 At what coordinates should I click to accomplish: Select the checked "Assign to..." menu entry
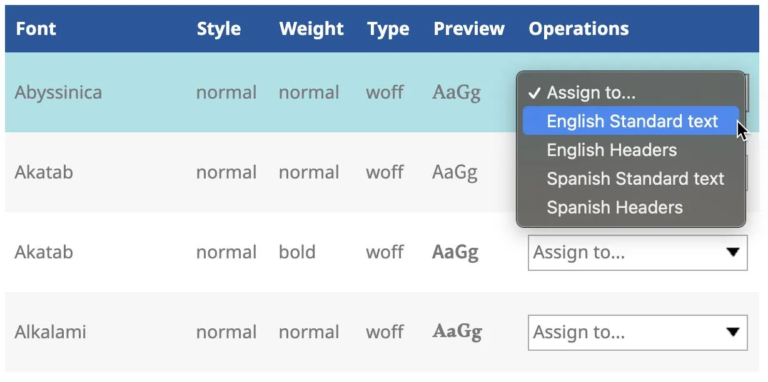pyautogui.click(x=590, y=93)
